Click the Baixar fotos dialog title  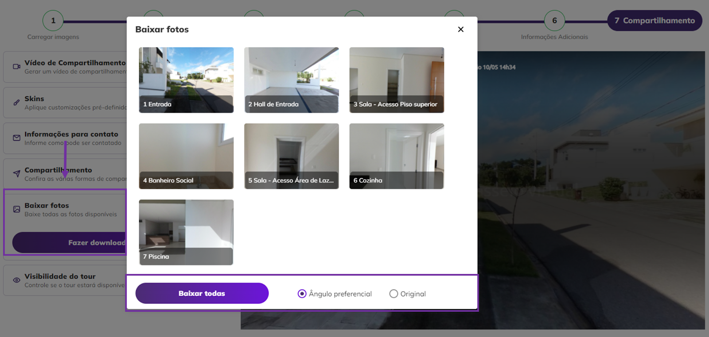pos(162,29)
